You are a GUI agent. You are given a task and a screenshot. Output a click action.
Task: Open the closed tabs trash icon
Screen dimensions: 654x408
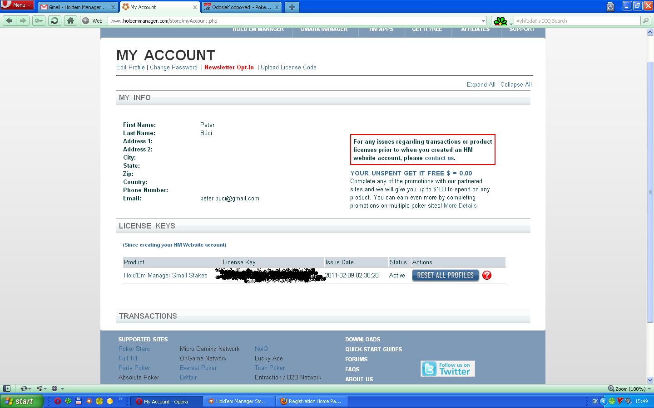coord(610,7)
